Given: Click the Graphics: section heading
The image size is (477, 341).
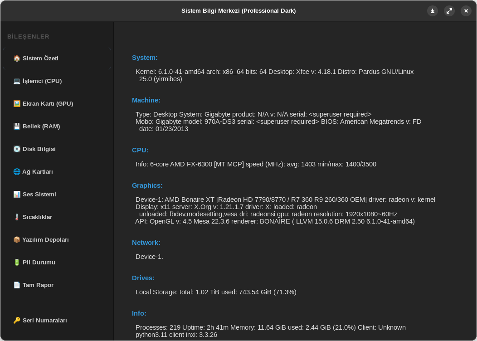Looking at the screenshot, I should [x=147, y=185].
